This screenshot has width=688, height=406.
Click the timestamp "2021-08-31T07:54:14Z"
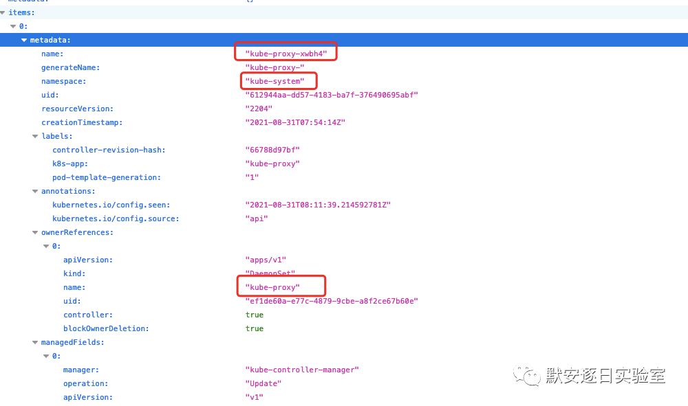[295, 122]
